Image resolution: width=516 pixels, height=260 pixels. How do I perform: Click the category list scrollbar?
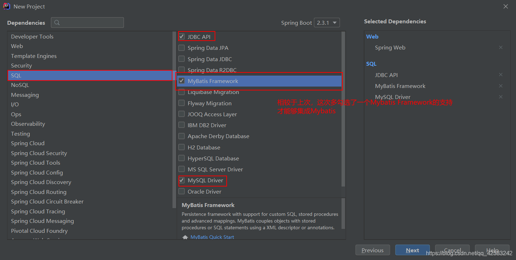(174, 120)
